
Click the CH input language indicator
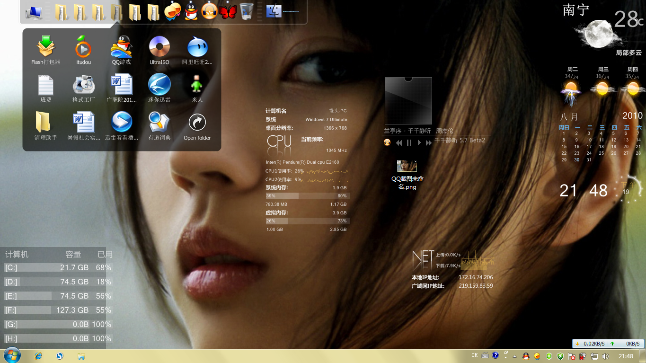pos(474,355)
